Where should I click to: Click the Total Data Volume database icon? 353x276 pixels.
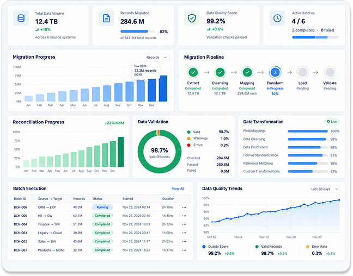point(21,18)
